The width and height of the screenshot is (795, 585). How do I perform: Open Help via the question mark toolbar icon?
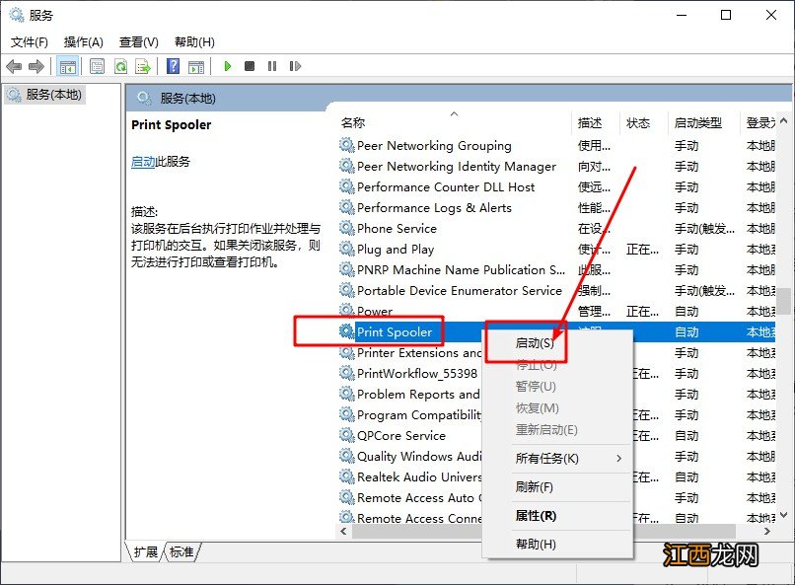coord(173,66)
